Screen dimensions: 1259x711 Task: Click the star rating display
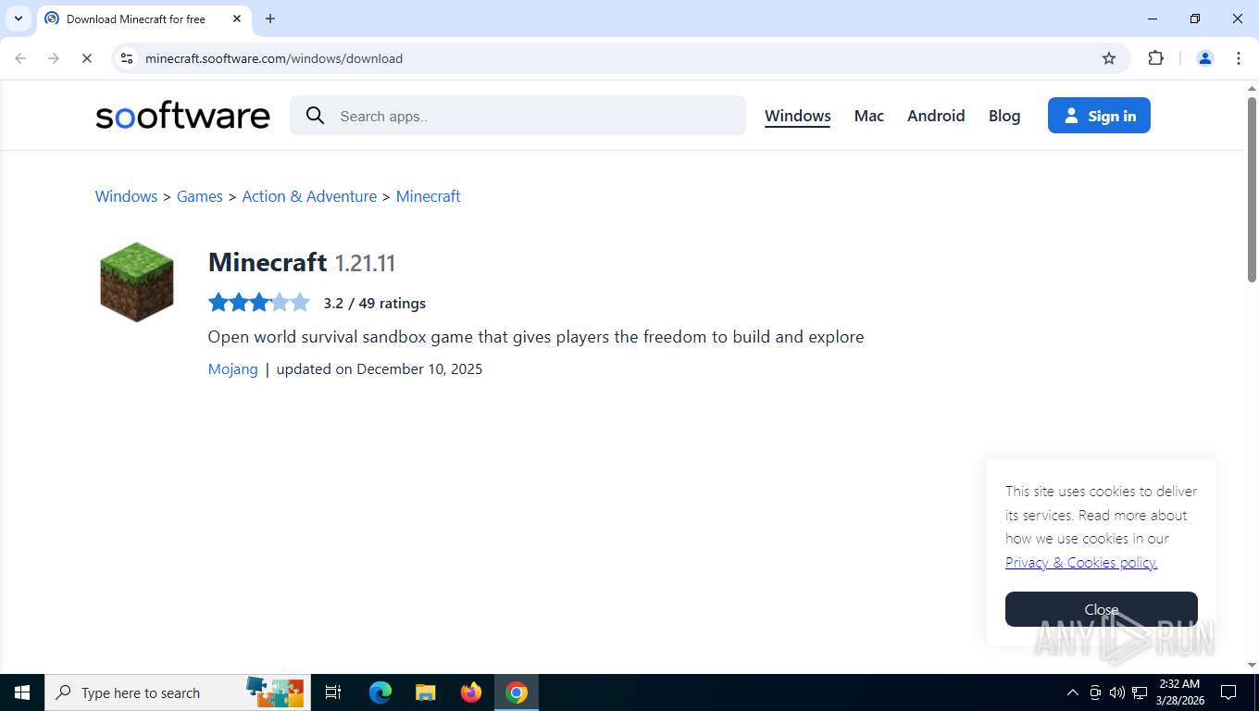pyautogui.click(x=259, y=303)
